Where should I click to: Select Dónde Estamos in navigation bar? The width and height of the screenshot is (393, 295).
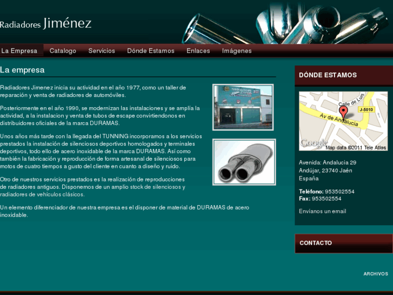click(151, 51)
